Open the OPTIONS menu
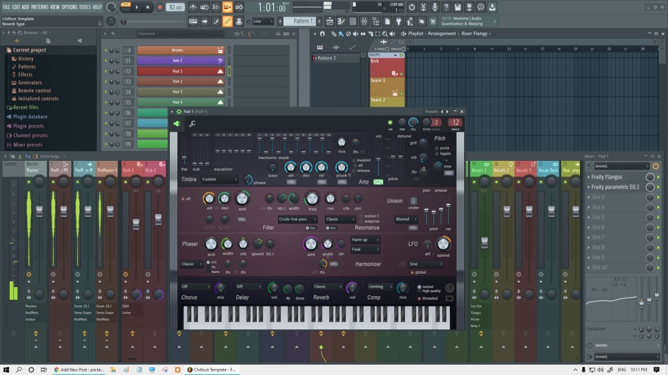Viewport: 668px width, 375px height. pyautogui.click(x=69, y=7)
